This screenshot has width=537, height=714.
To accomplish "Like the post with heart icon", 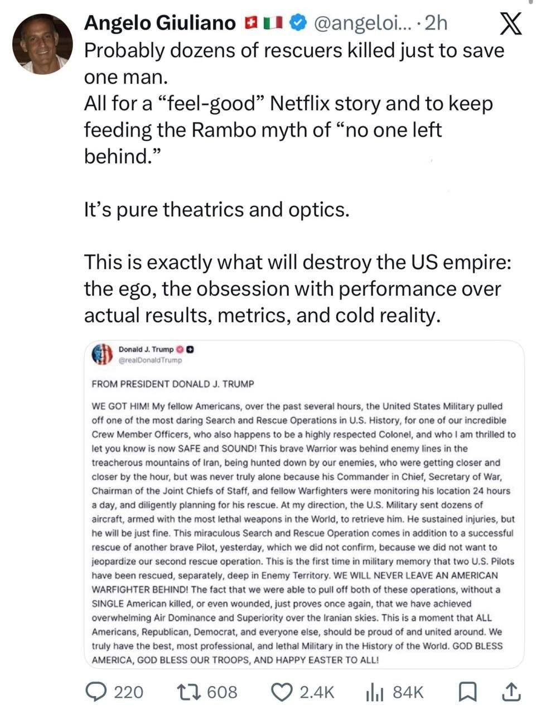I will pyautogui.click(x=282, y=692).
